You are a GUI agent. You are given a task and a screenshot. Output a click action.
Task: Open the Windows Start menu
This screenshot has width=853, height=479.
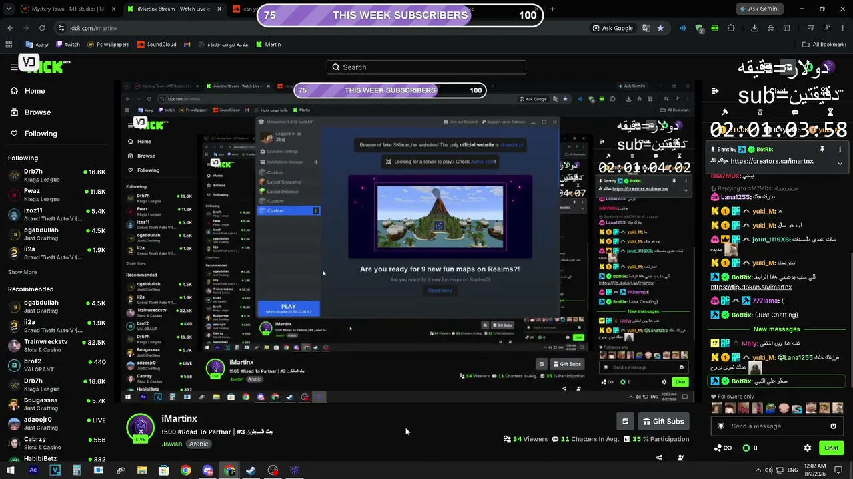coord(10,470)
